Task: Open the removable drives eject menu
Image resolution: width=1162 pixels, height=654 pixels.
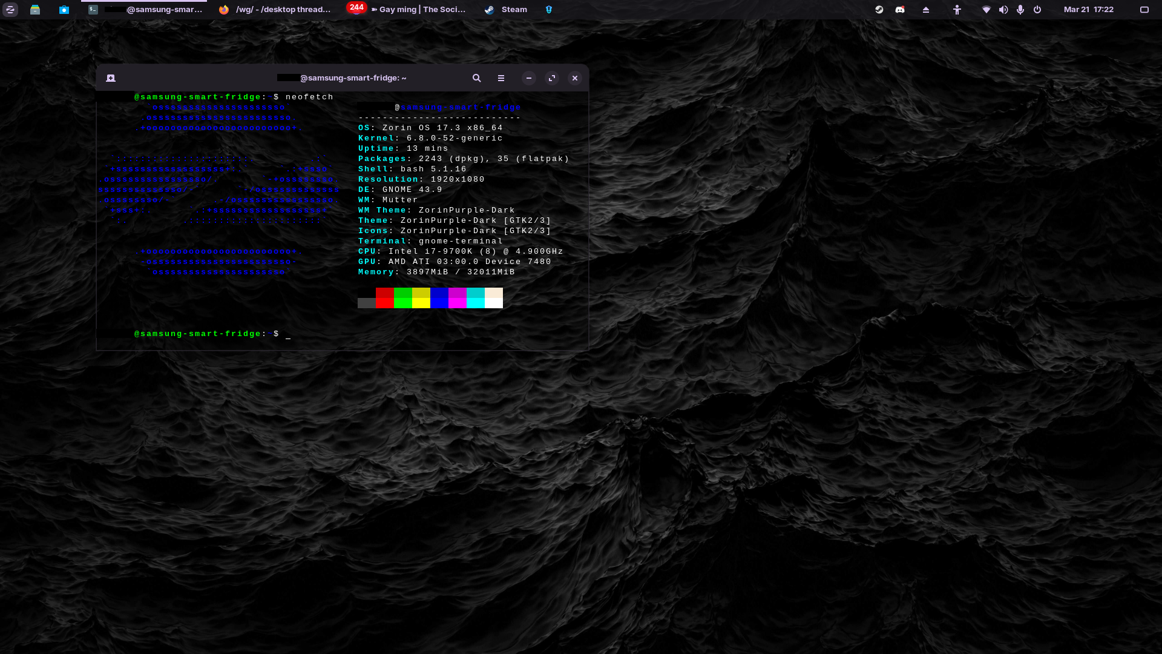Action: point(926,10)
